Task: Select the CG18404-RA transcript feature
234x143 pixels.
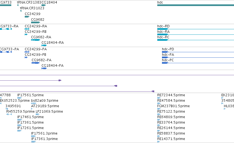Action: click(44, 45)
